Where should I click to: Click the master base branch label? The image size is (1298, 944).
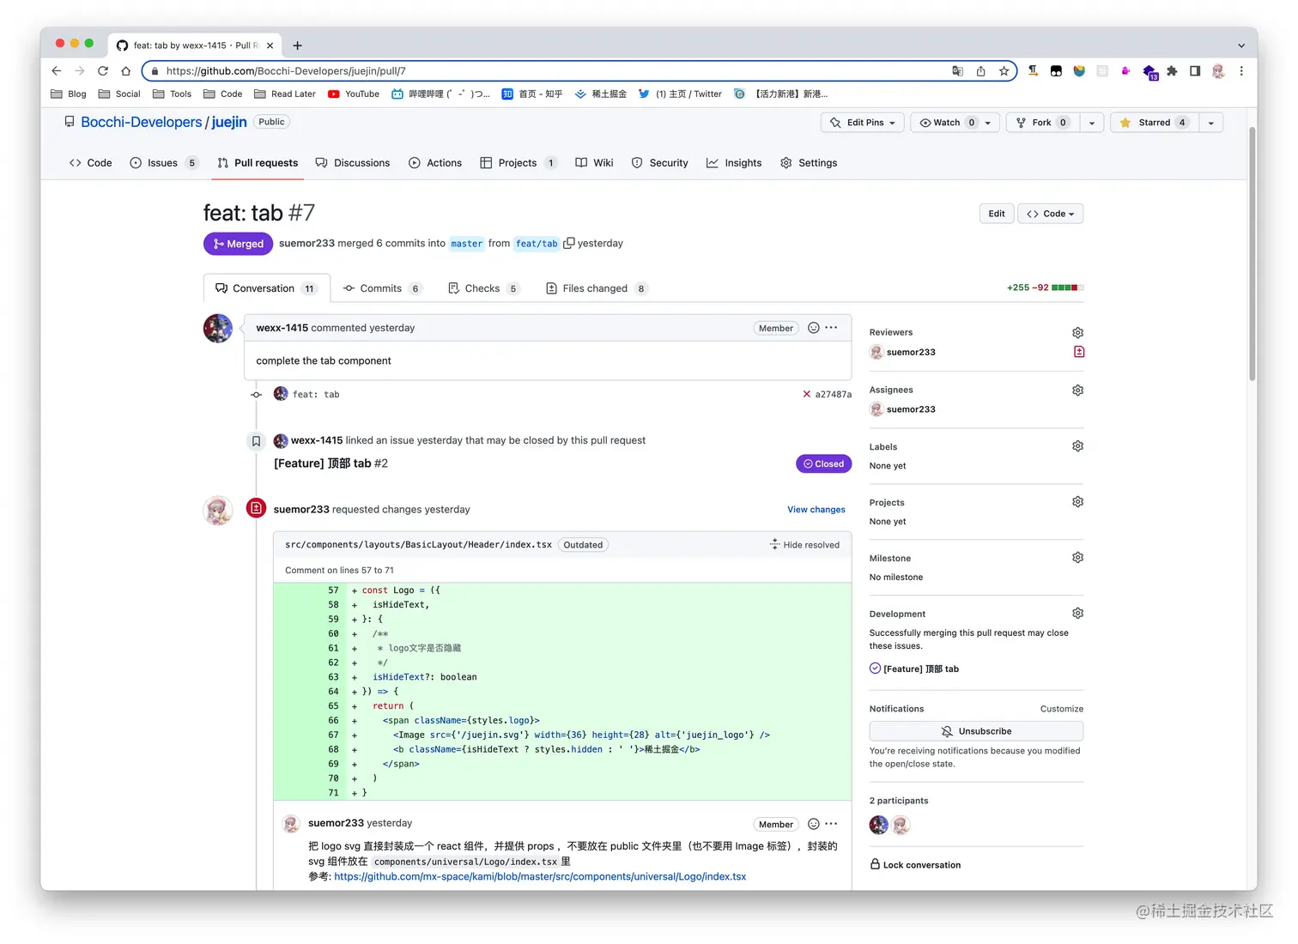tap(467, 244)
